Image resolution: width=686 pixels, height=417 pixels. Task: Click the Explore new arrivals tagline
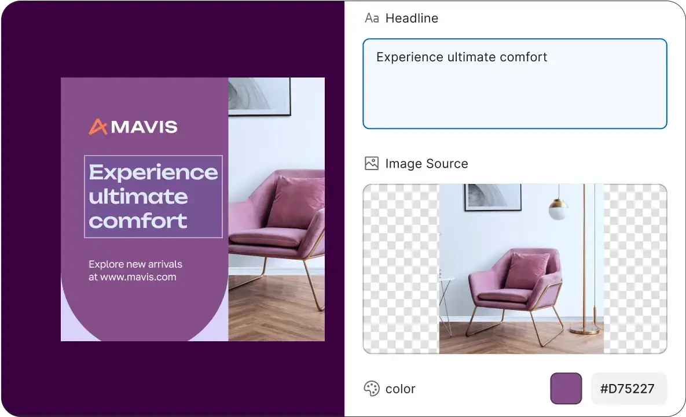tap(135, 264)
